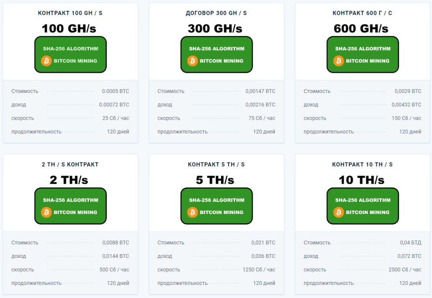Open the КОНТРАКТ 100 GH / S title
Image resolution: width=432 pixels, height=298 pixels.
point(70,13)
